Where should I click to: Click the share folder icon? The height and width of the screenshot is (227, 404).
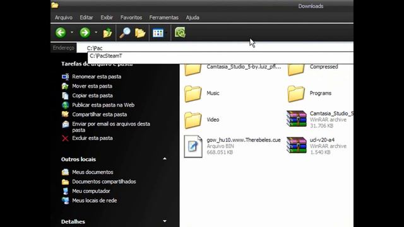65,114
